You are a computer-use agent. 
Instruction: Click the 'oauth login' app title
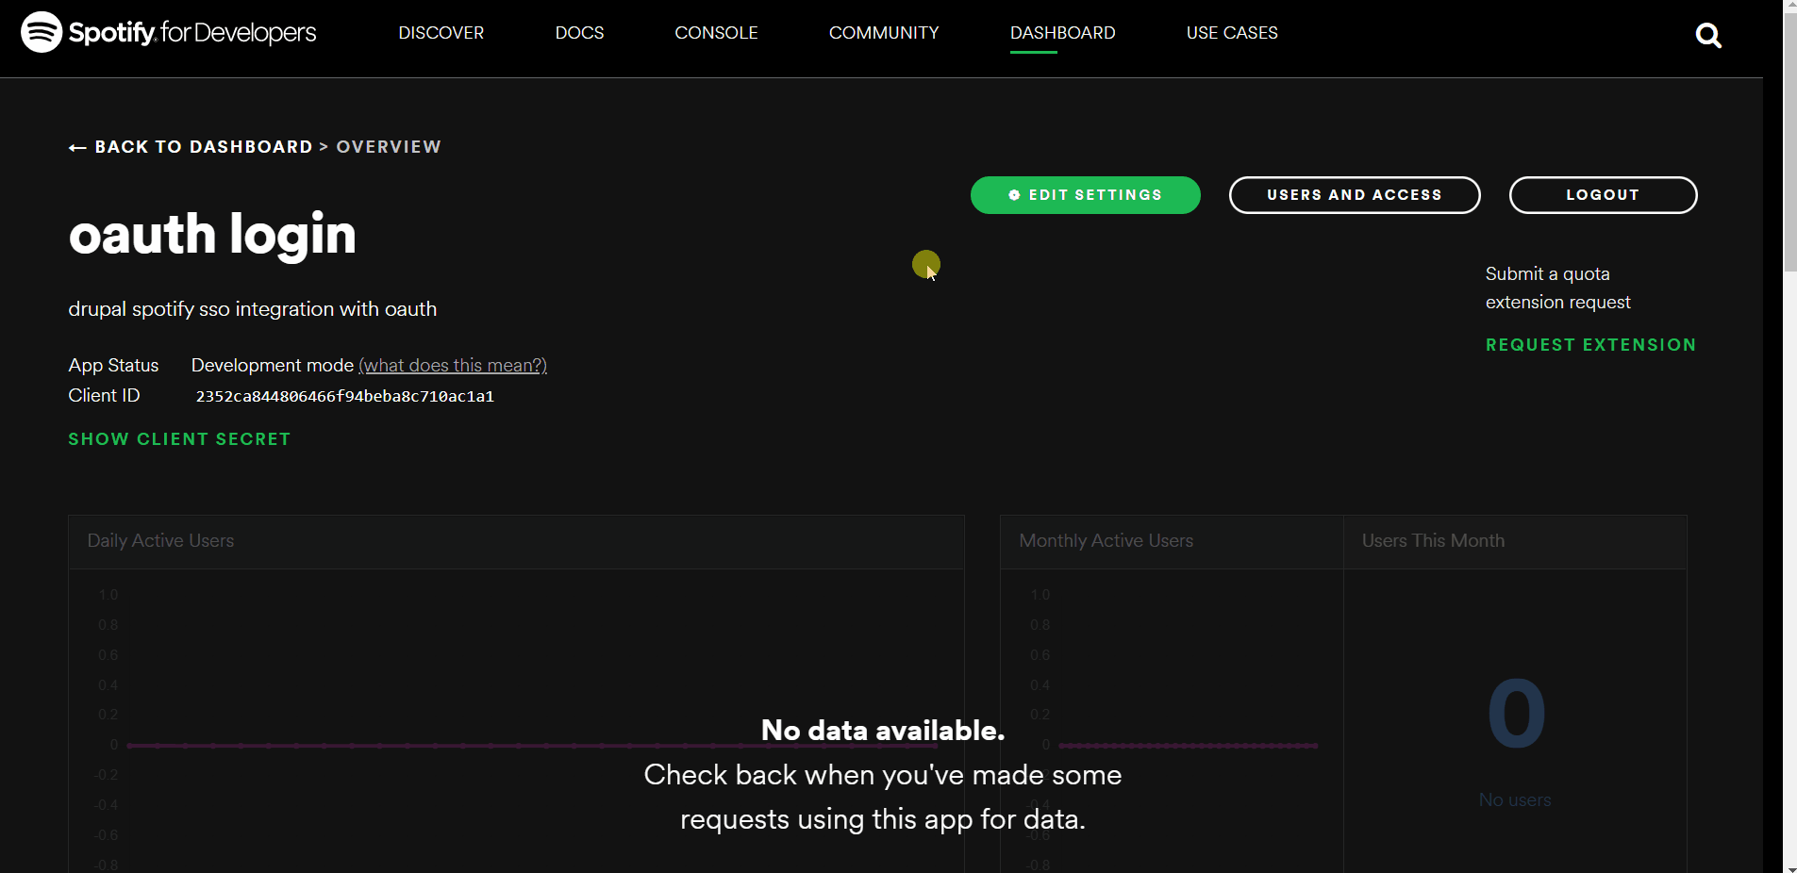(x=212, y=235)
